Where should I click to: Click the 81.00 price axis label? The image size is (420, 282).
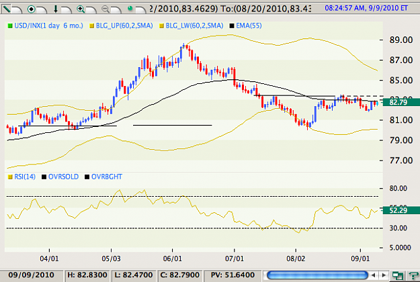pyautogui.click(x=401, y=120)
